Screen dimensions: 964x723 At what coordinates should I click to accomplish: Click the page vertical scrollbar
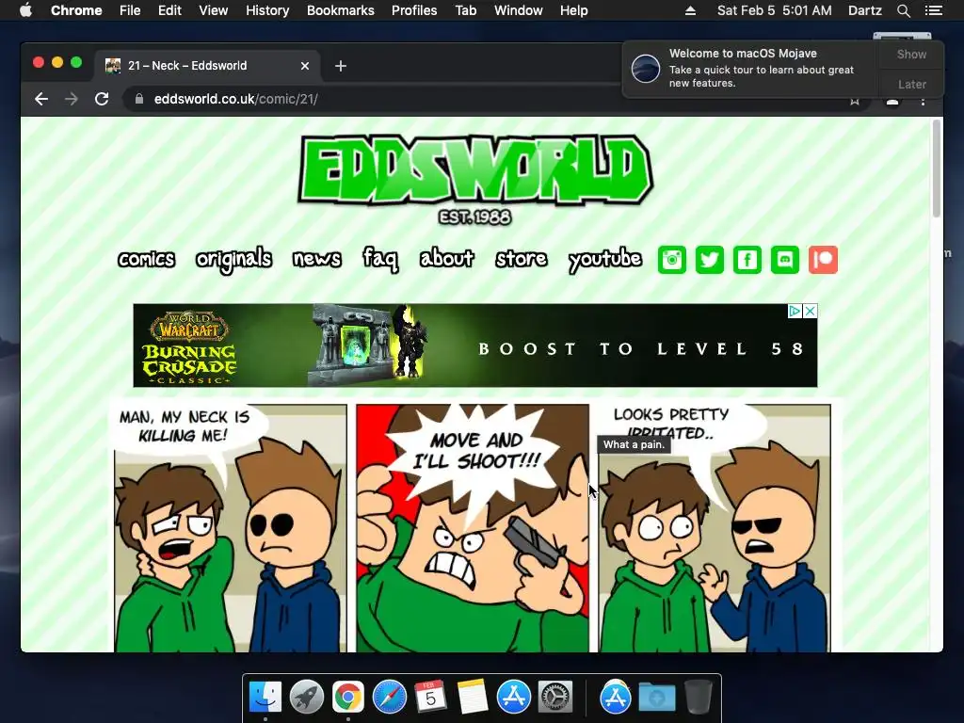[937, 169]
